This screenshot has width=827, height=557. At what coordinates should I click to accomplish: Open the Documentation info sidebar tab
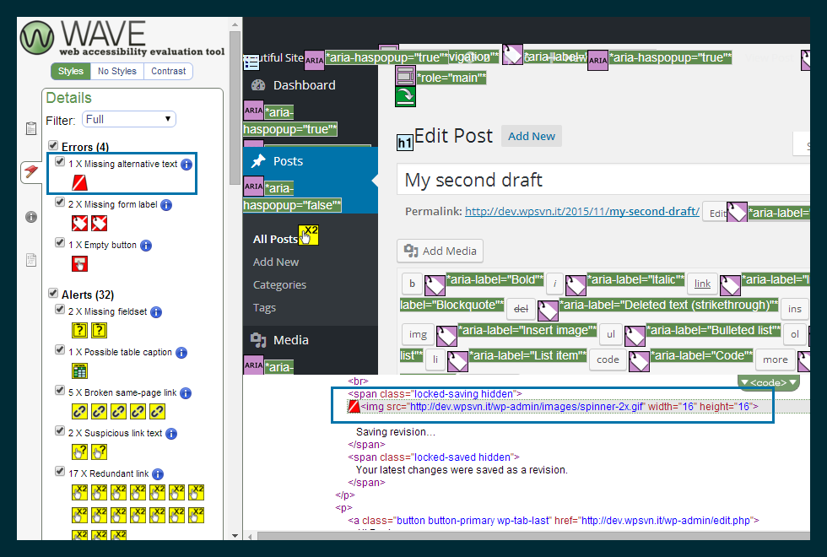tap(31, 217)
